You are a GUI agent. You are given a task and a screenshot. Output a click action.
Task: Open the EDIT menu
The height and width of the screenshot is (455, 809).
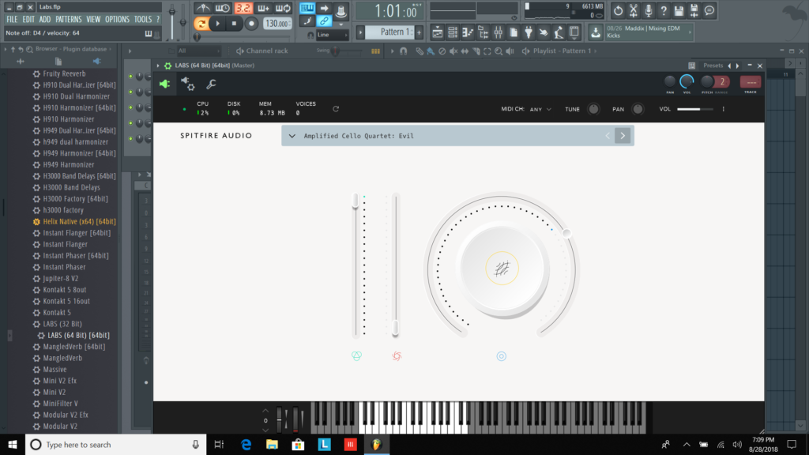coord(28,20)
